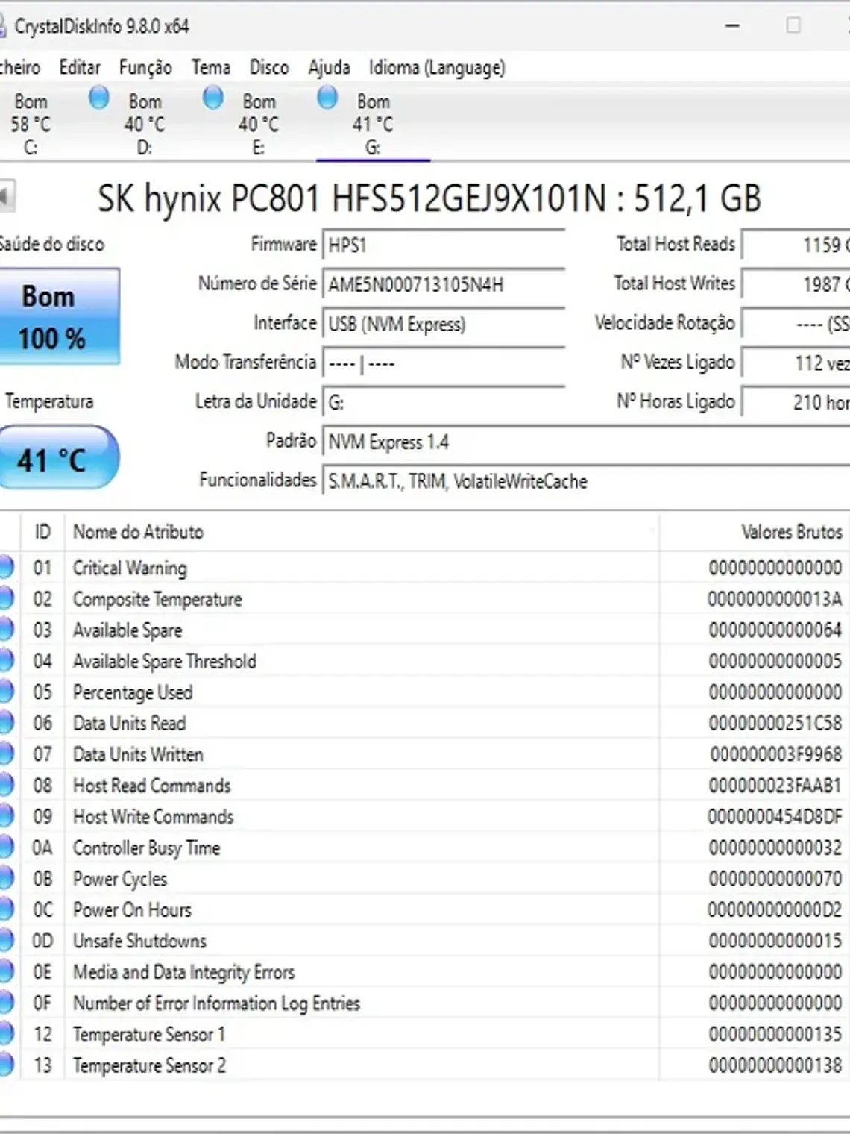Click the Padrão field NVM Express 1.4
850x1134 pixels.
click(586, 442)
